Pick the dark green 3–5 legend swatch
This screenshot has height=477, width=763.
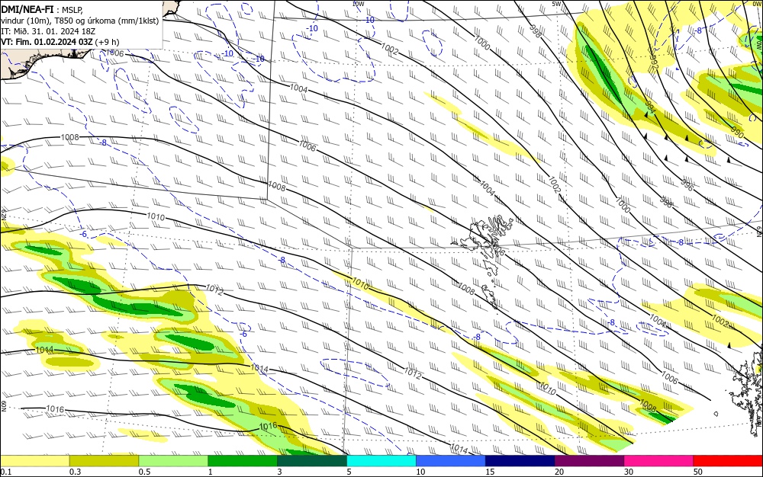coord(312,461)
